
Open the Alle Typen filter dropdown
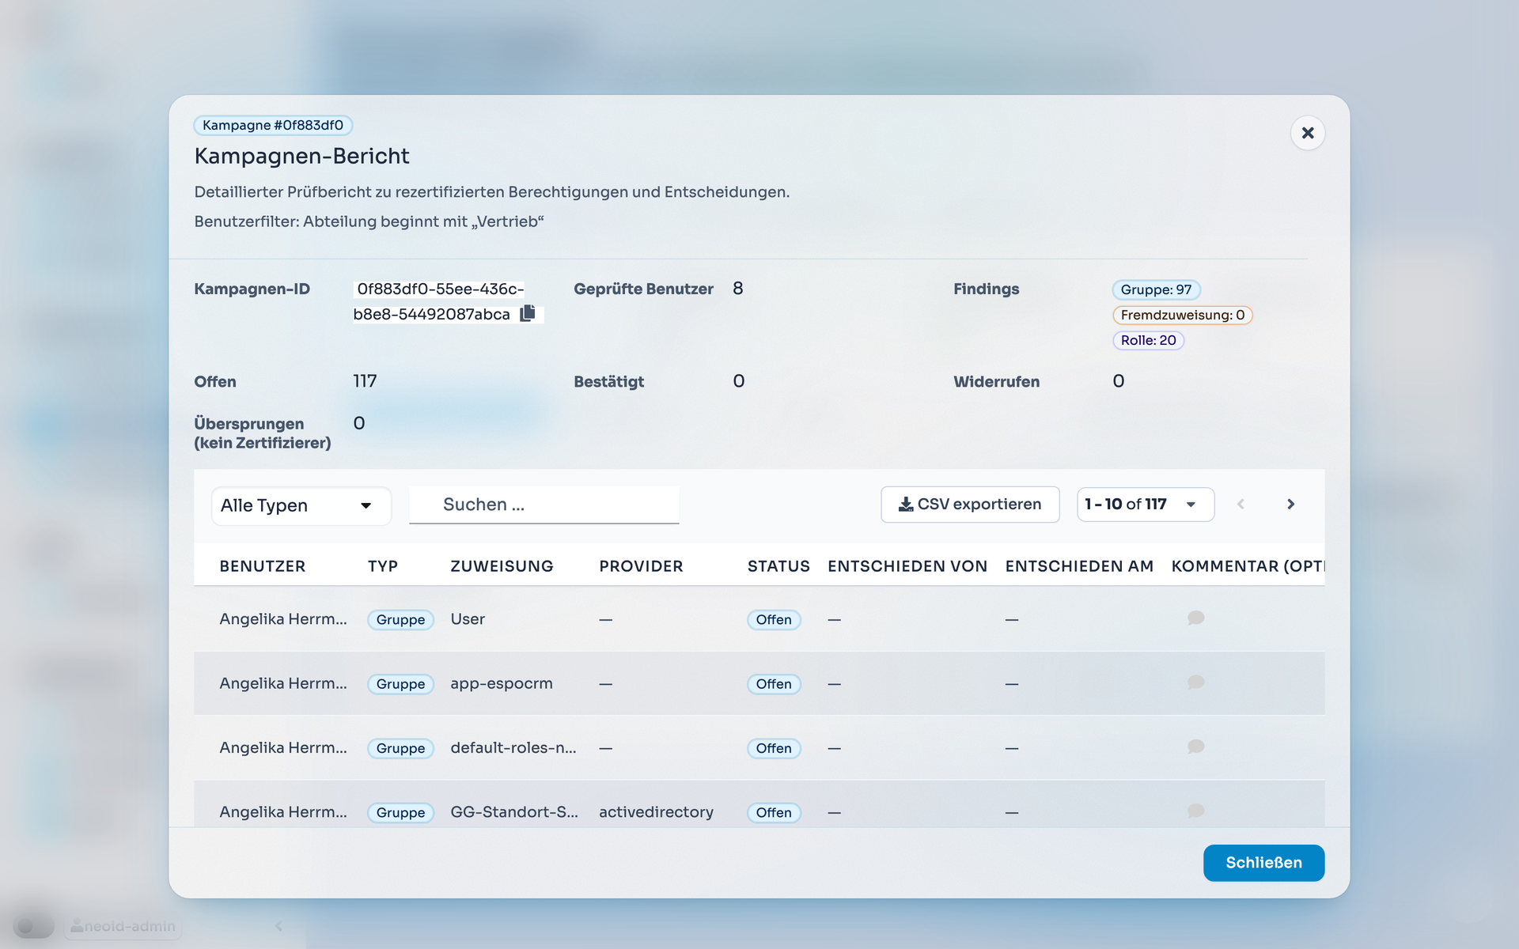pos(301,505)
